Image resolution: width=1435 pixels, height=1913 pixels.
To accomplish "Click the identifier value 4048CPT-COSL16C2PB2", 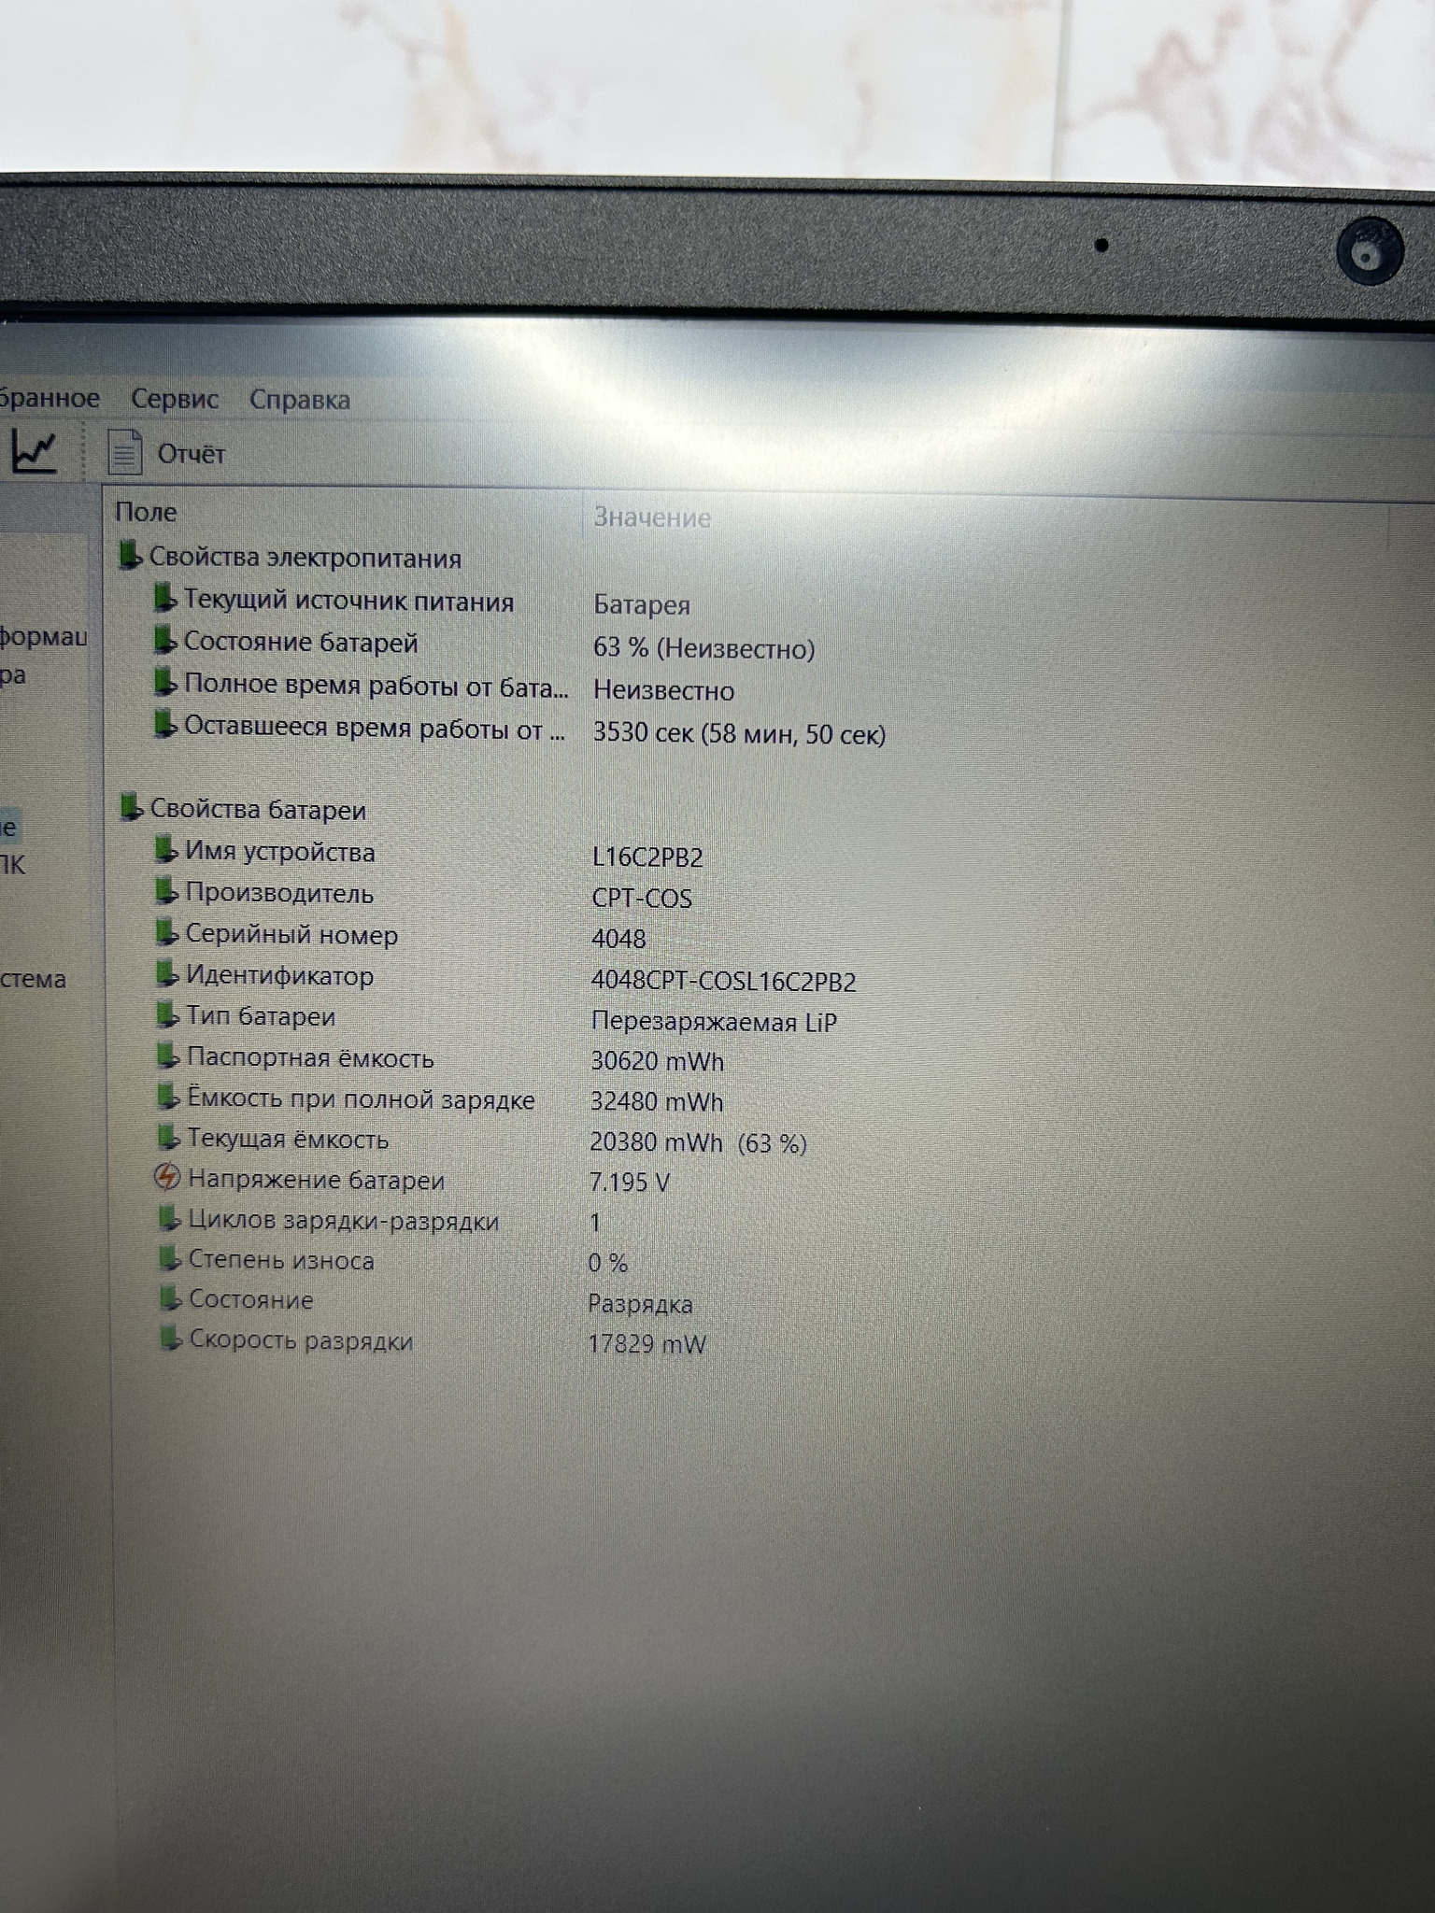I will pyautogui.click(x=723, y=982).
